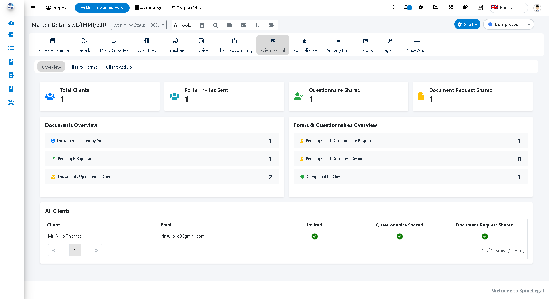This screenshot has height=300, width=549.
Task: Click the top bar open folder icon
Action: tap(436, 7)
